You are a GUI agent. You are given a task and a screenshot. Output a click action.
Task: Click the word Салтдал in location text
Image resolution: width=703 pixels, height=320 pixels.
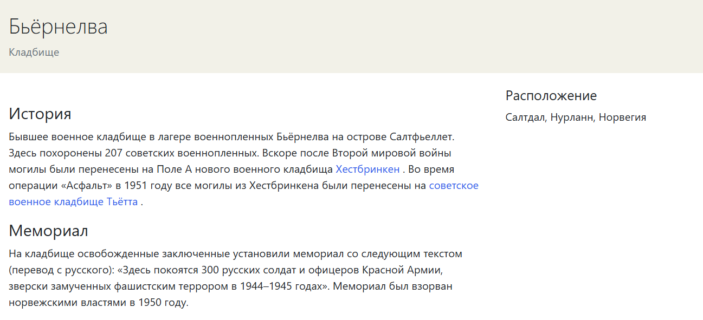525,117
